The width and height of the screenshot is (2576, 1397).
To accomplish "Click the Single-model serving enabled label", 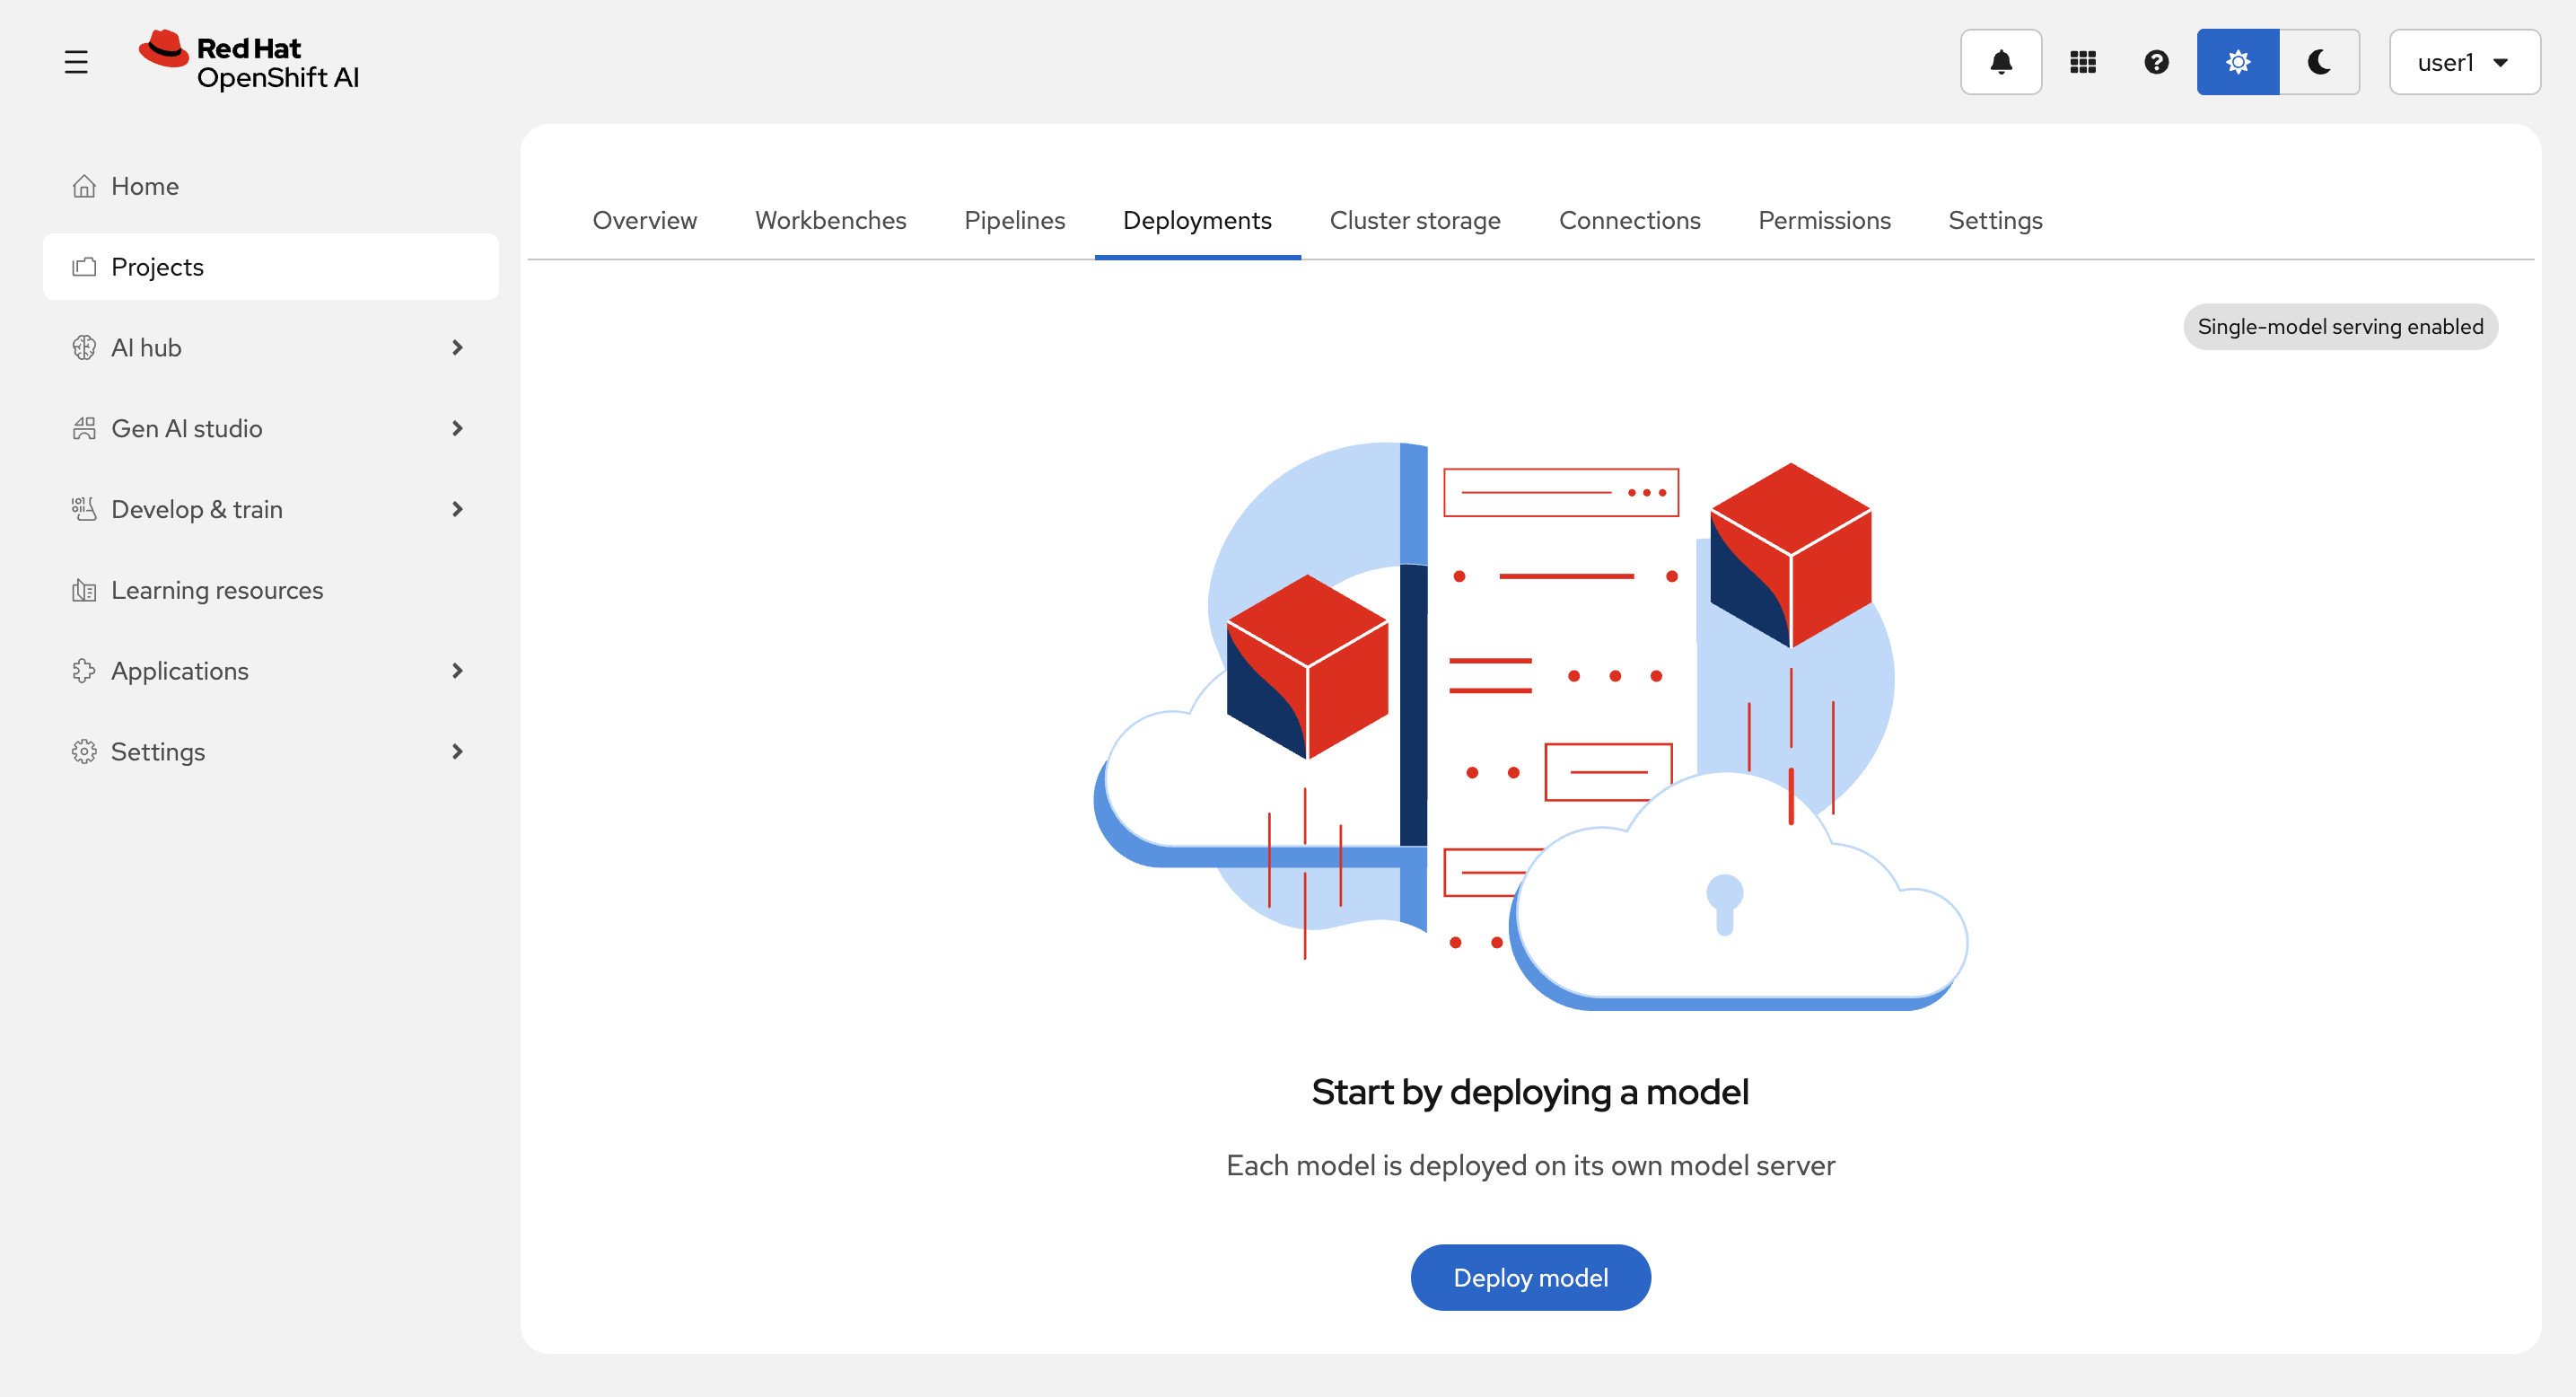I will click(2339, 327).
